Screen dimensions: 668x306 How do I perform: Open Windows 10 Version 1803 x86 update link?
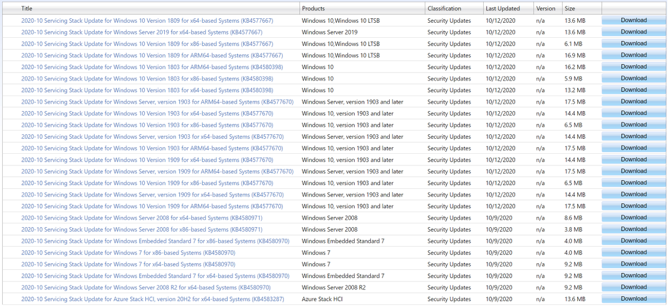[147, 79]
